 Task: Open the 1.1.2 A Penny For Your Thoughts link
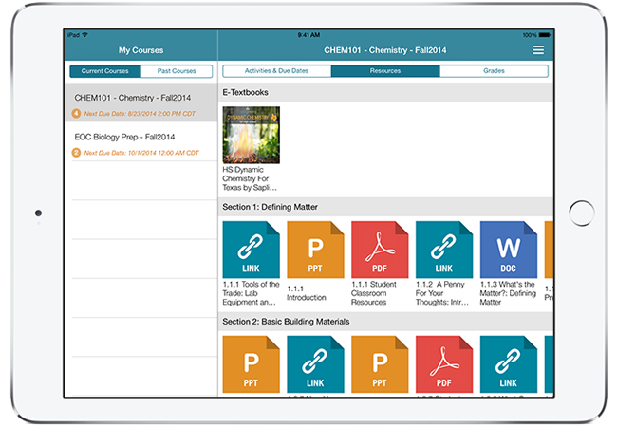click(x=444, y=250)
